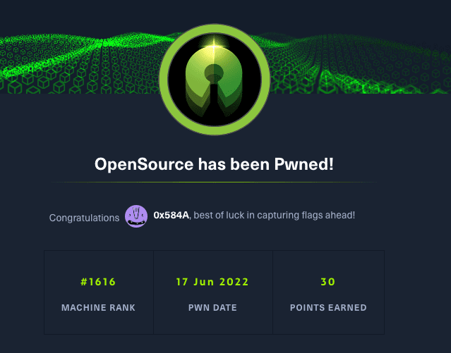This screenshot has height=353, width=451.
Task: Click the Congratulations text
Action: click(84, 218)
